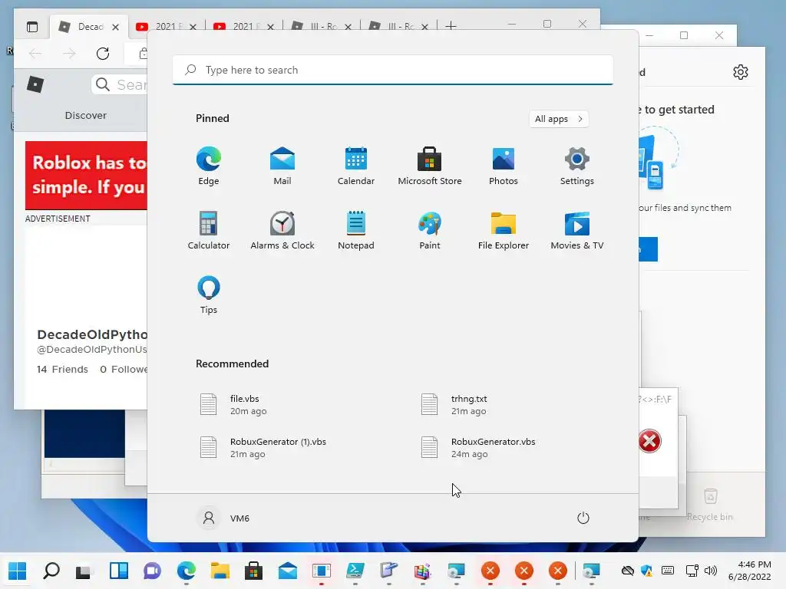
Task: Launch Movies & TV
Action: pyautogui.click(x=577, y=230)
